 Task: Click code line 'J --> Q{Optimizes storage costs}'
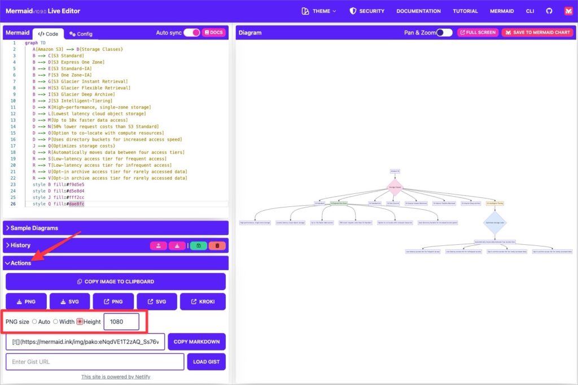[74, 146]
